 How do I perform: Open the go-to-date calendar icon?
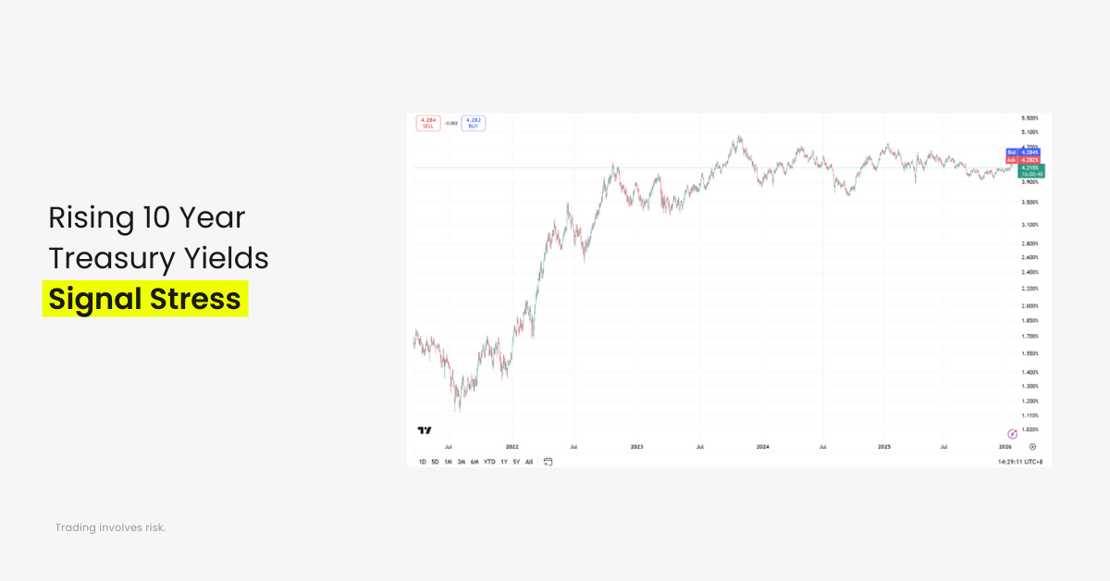(x=547, y=462)
